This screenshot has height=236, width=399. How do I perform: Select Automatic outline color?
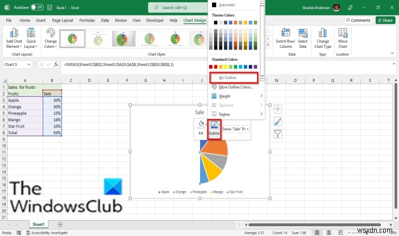pos(234,5)
